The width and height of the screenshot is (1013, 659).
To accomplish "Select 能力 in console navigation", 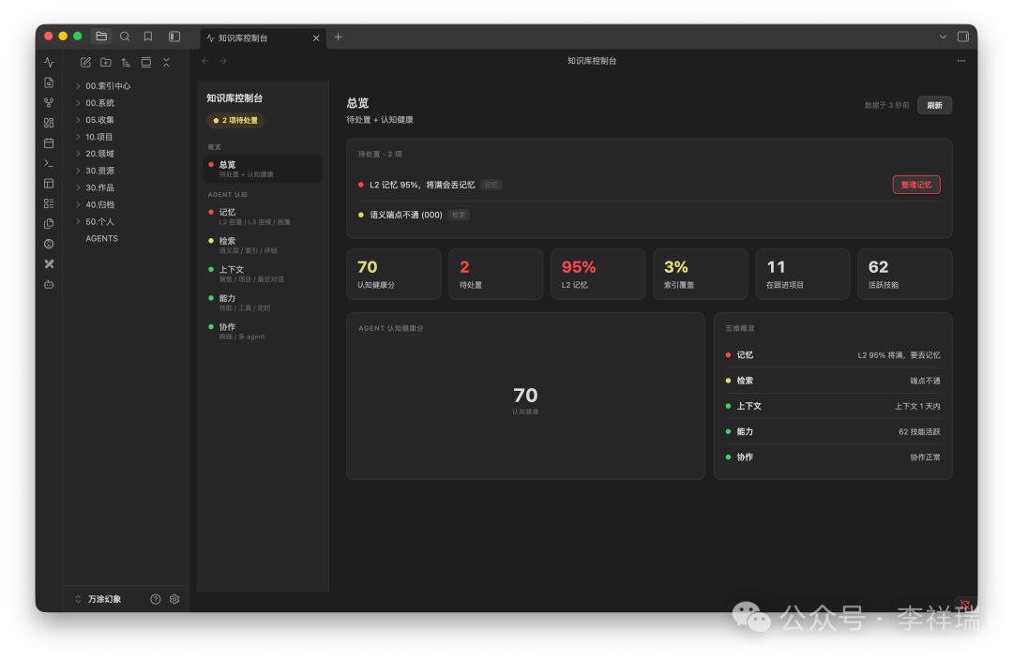I will tap(263, 303).
